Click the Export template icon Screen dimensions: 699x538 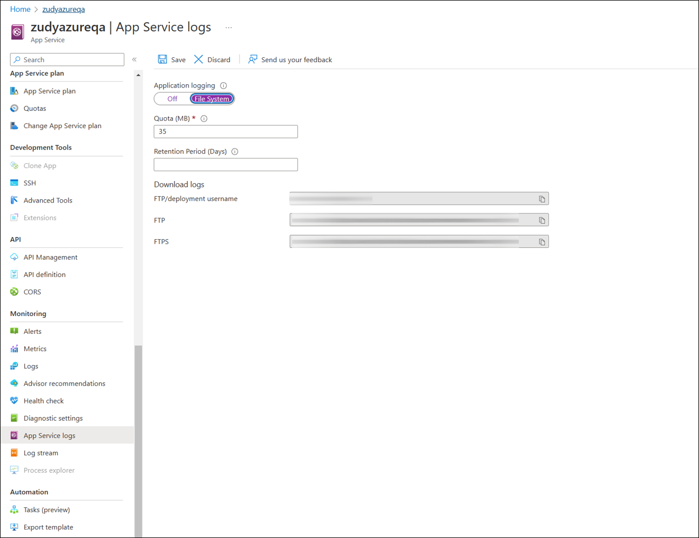pos(15,527)
